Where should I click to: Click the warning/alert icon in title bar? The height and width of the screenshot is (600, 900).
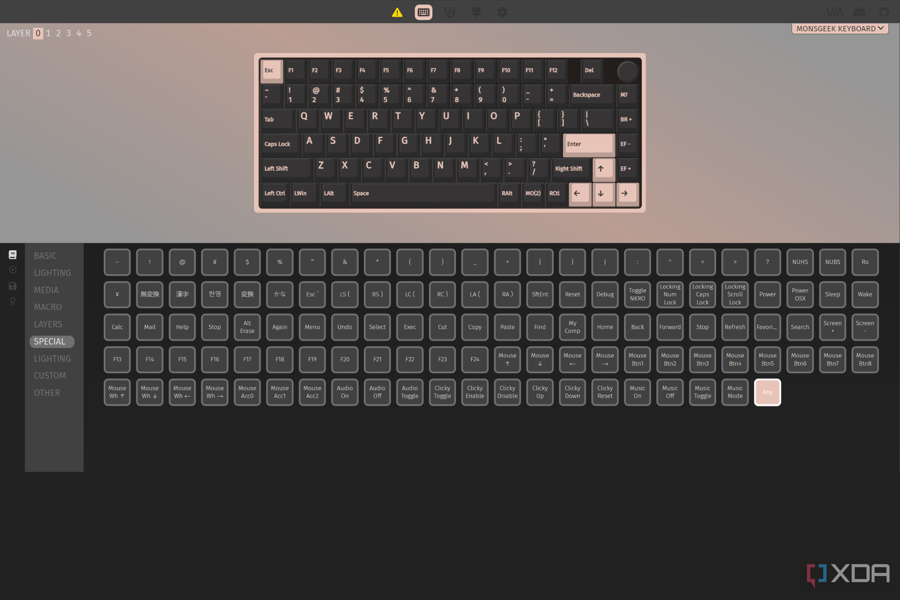click(x=396, y=12)
